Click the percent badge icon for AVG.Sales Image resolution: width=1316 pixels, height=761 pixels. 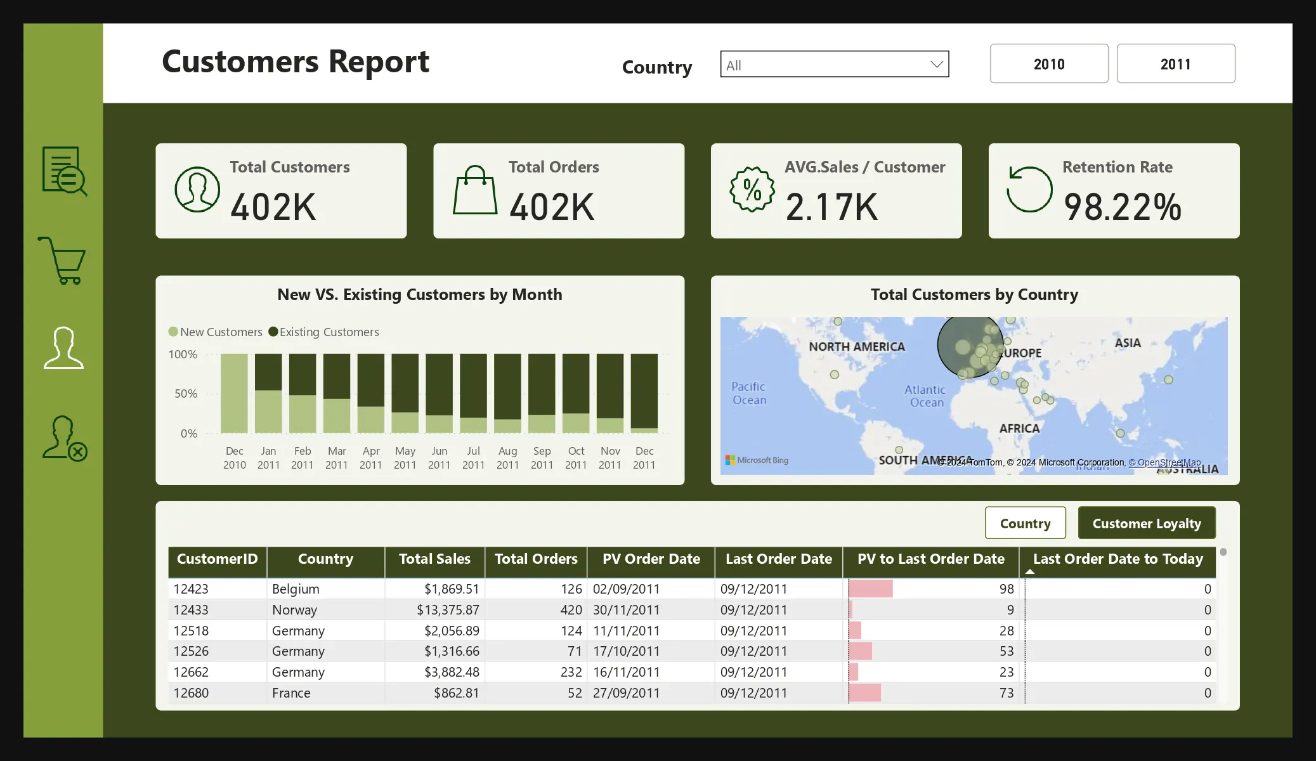click(752, 190)
